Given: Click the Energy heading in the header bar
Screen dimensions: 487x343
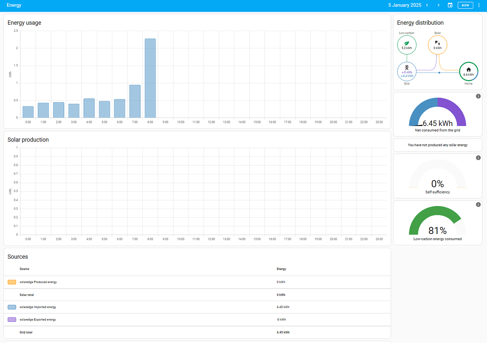Looking at the screenshot, I should [x=14, y=5].
